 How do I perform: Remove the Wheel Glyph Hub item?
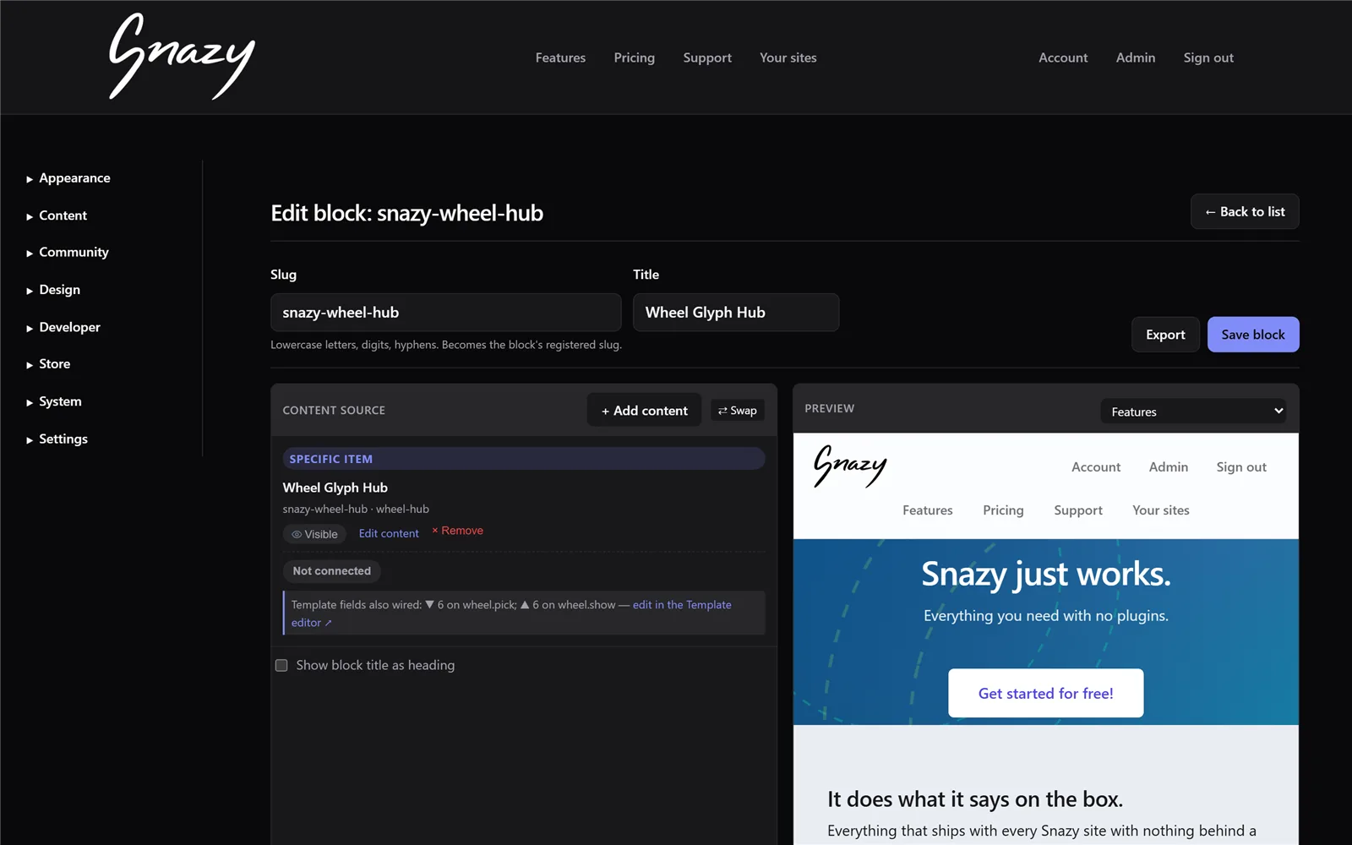pyautogui.click(x=458, y=531)
